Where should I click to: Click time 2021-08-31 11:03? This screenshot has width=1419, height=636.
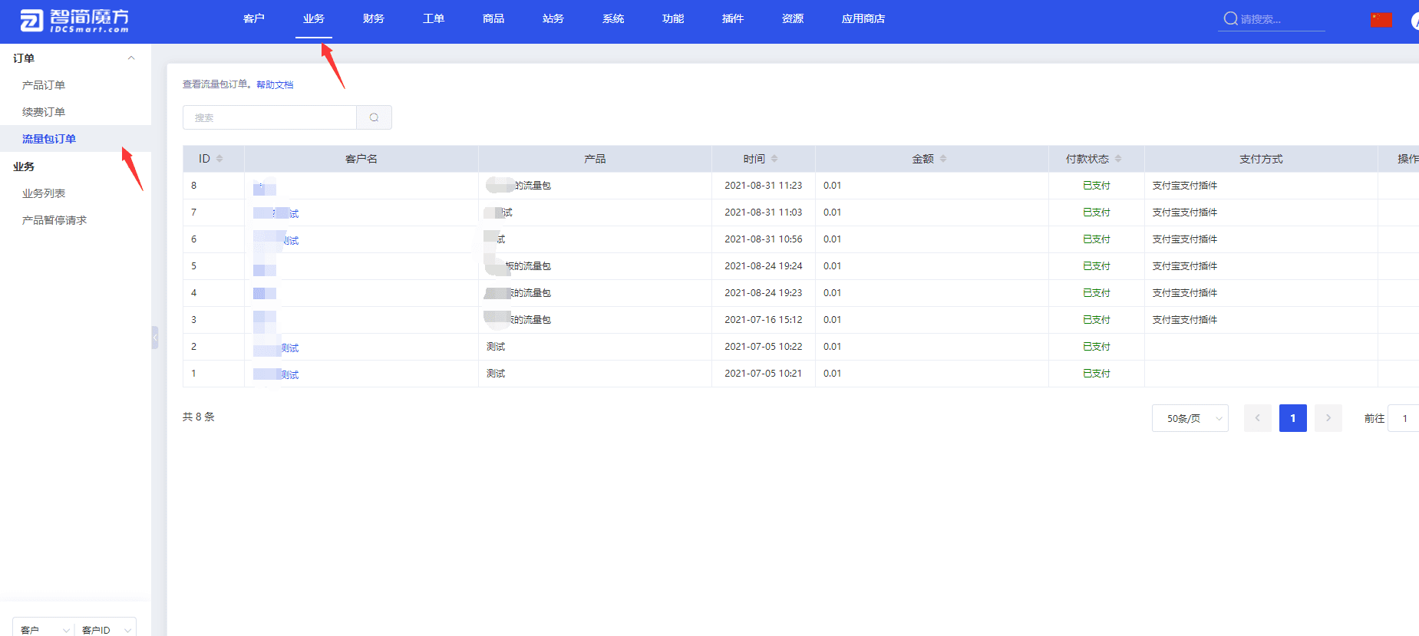coord(764,213)
